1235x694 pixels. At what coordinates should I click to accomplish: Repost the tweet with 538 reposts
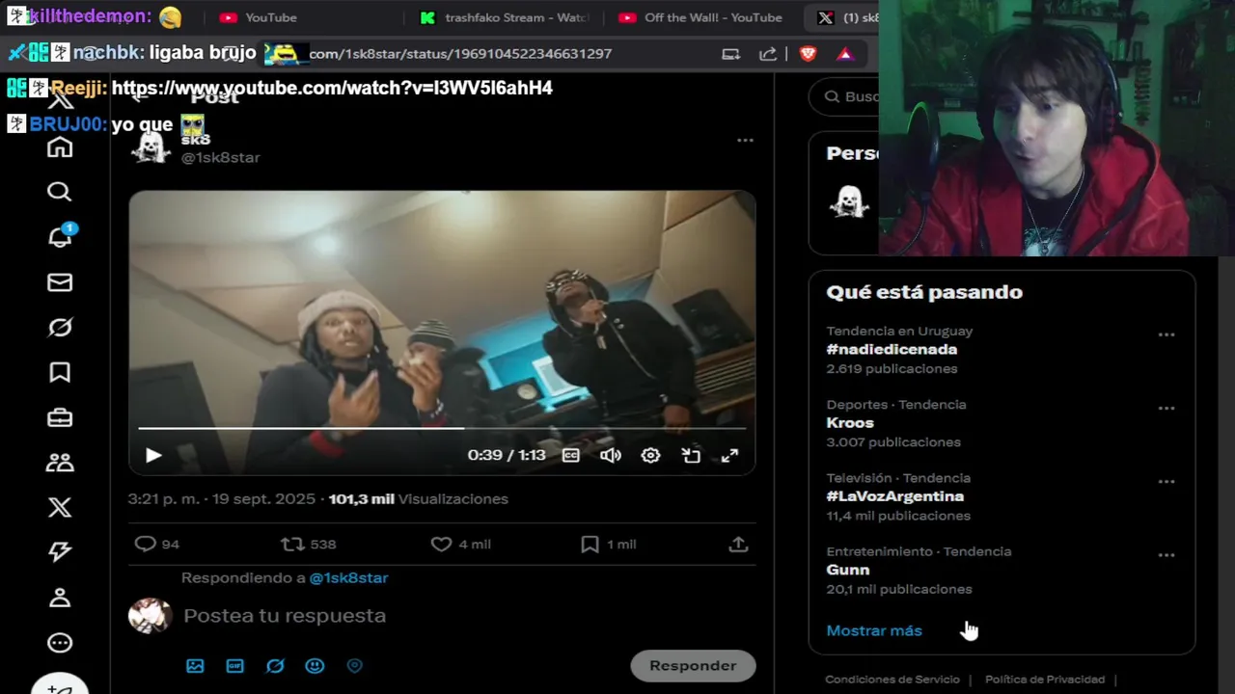[309, 545]
